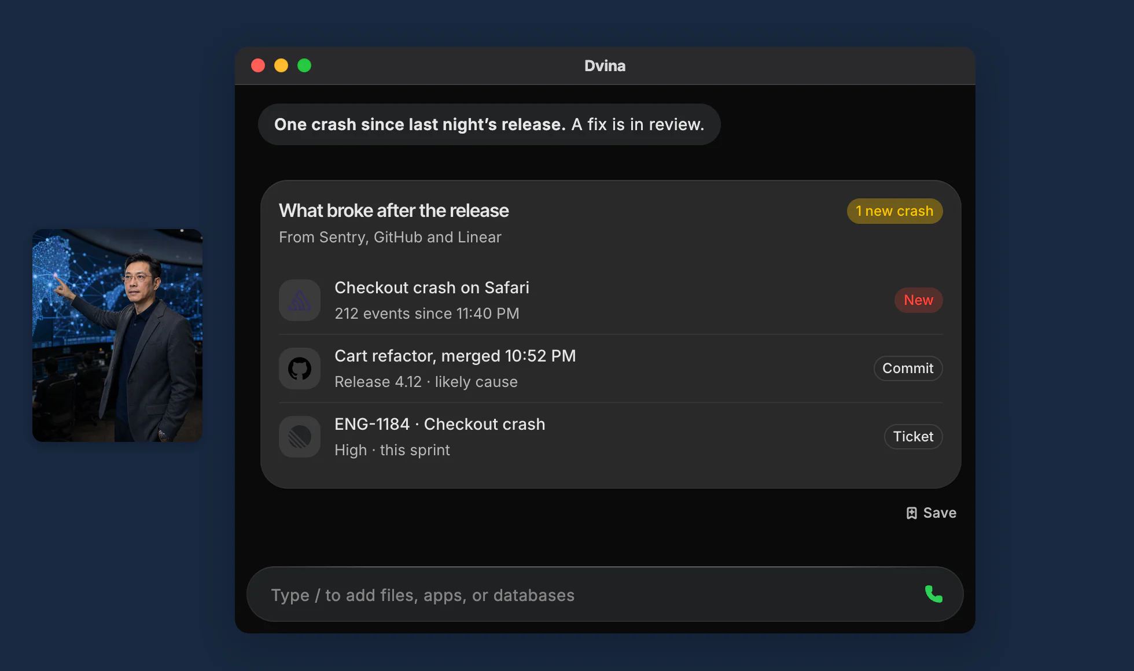This screenshot has width=1134, height=671.
Task: Open the control room photo thumbnail
Action: [117, 335]
